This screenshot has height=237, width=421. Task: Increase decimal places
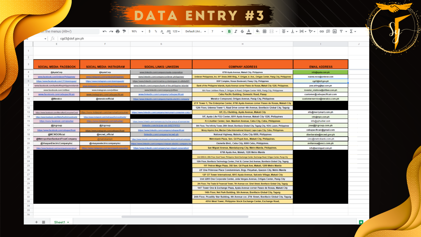(x=168, y=31)
